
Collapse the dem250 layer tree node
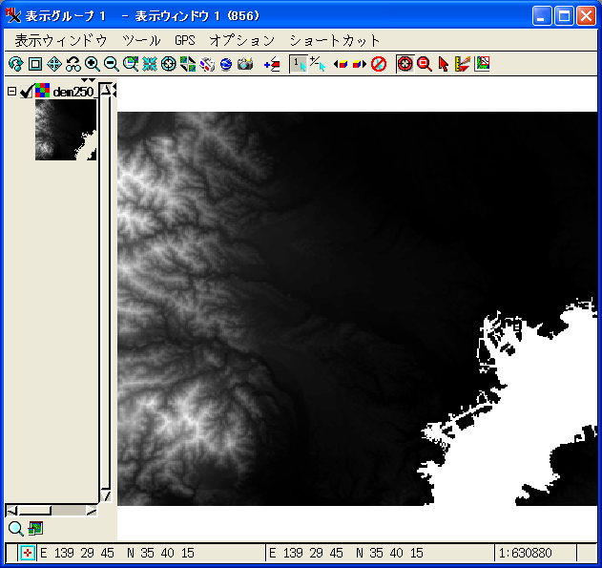click(11, 92)
